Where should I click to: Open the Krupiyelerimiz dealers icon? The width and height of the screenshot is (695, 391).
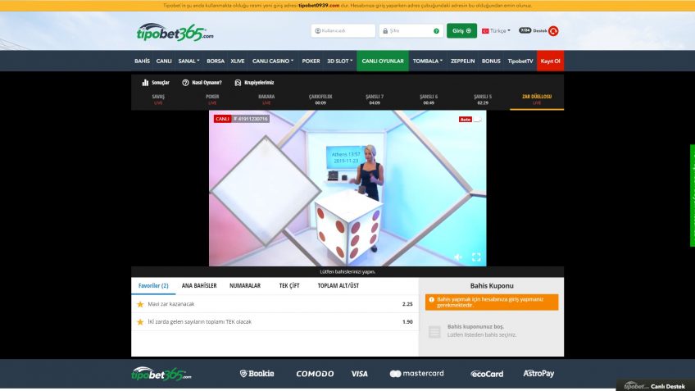point(238,83)
